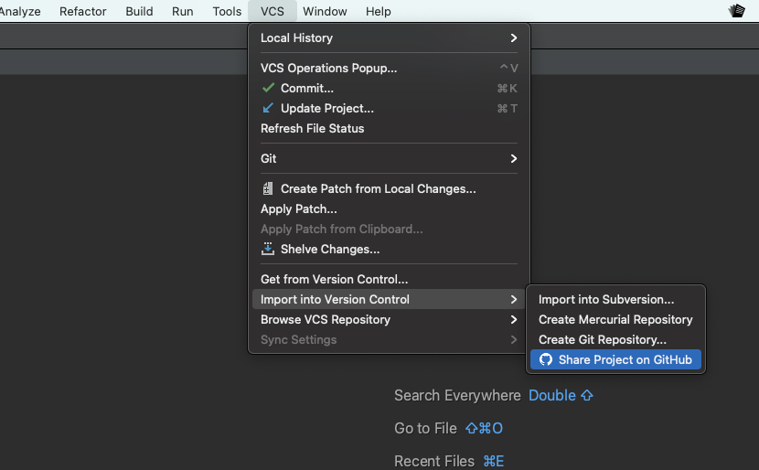Viewport: 759px width, 470px height.
Task: Open the Run menu
Action: pos(183,11)
